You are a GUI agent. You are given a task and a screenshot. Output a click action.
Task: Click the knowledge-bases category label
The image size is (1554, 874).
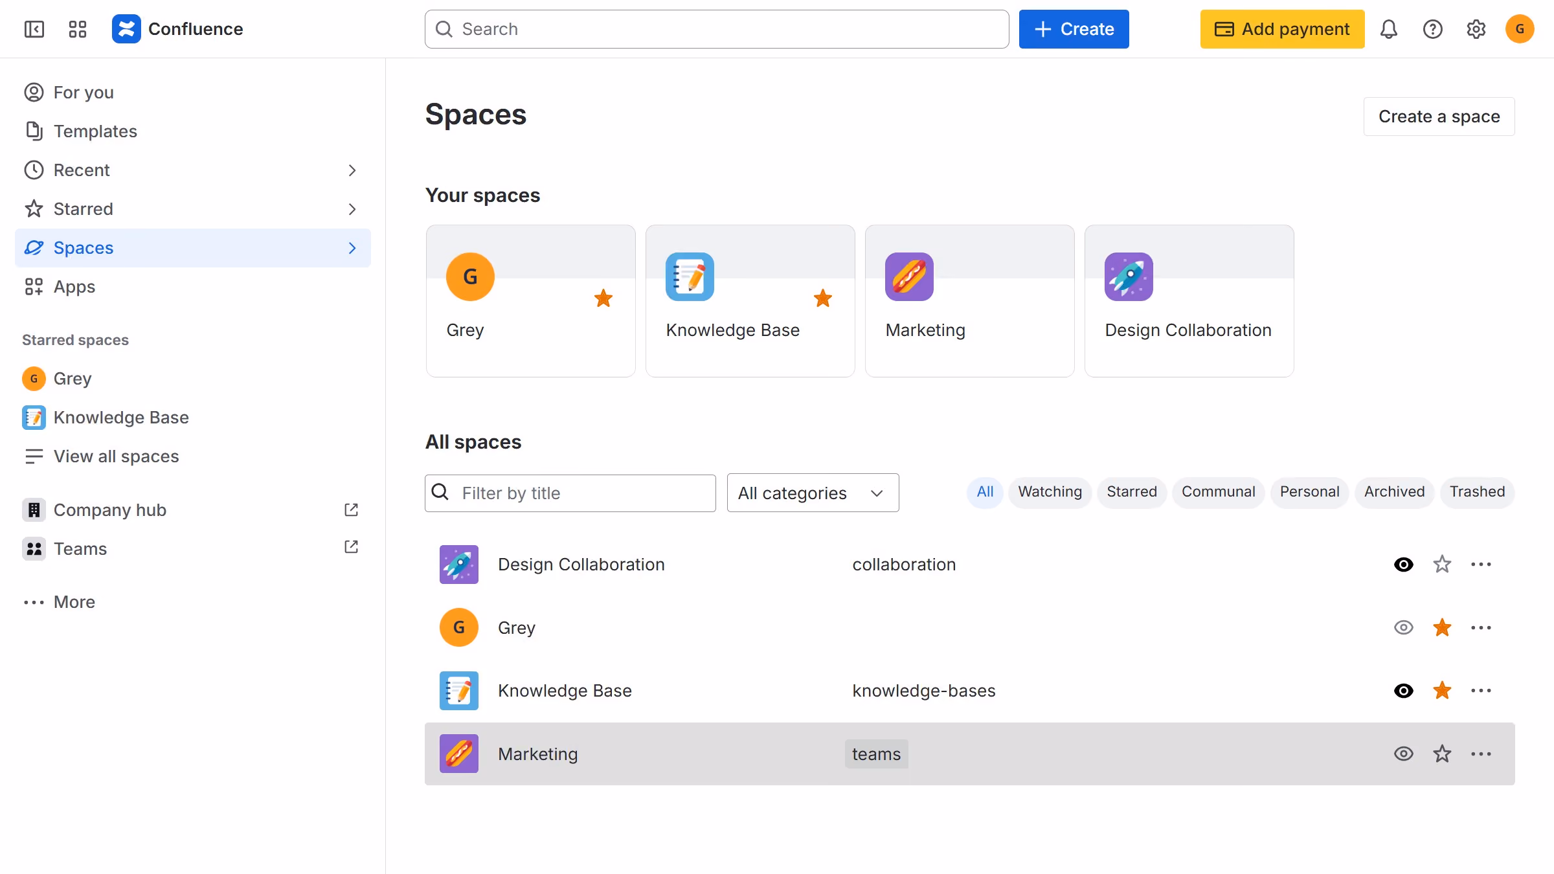[x=923, y=691]
